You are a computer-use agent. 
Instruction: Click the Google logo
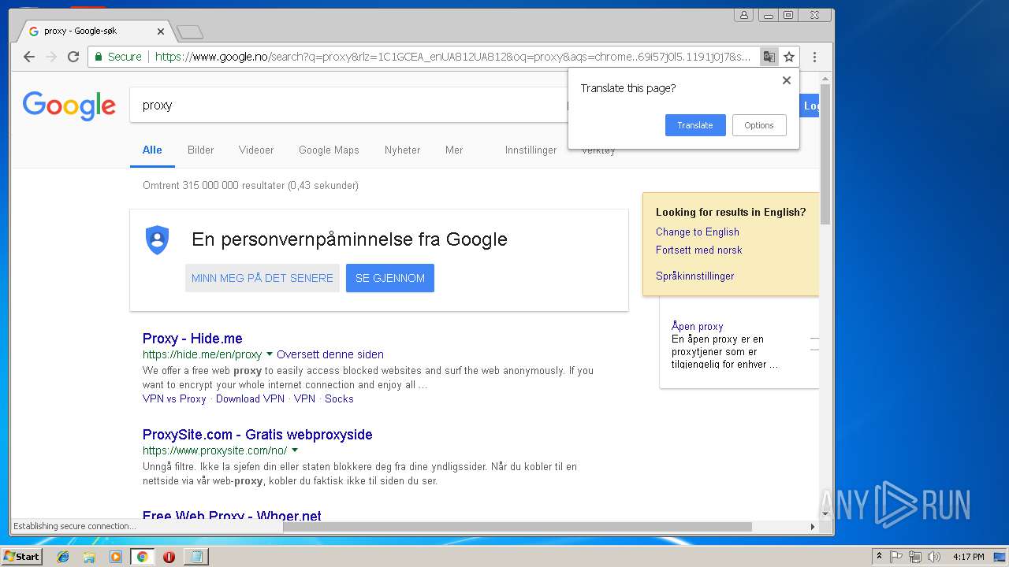69,106
